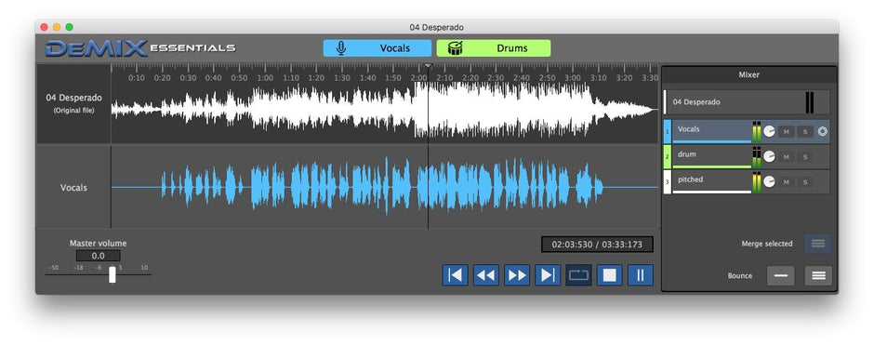The width and height of the screenshot is (874, 345).
Task: Skip to the start of the track
Action: click(456, 275)
